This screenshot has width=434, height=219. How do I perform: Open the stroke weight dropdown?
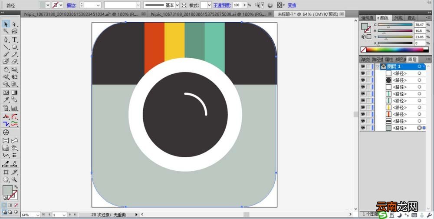[98, 5]
